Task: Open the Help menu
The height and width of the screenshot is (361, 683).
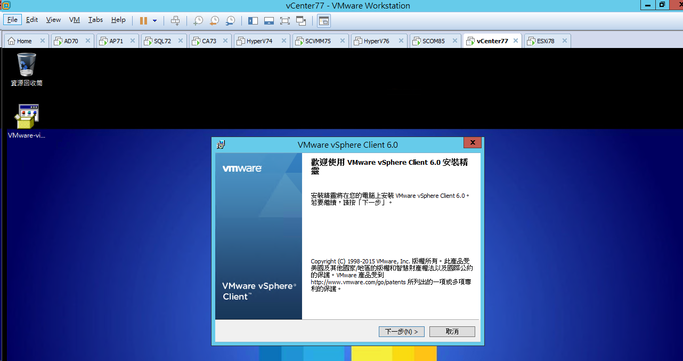Action: click(118, 20)
